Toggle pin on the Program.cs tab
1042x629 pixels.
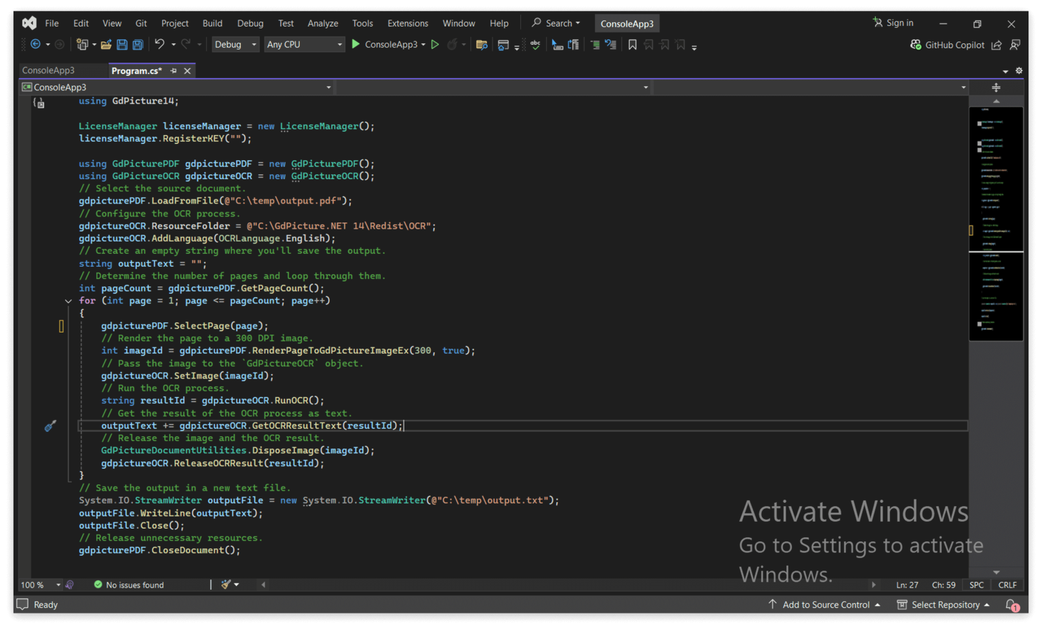[174, 70]
